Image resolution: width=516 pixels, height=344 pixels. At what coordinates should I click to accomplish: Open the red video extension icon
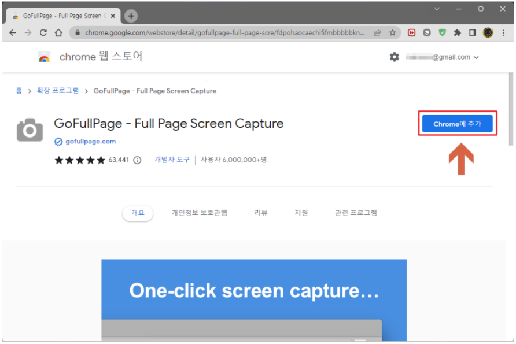[x=411, y=32]
